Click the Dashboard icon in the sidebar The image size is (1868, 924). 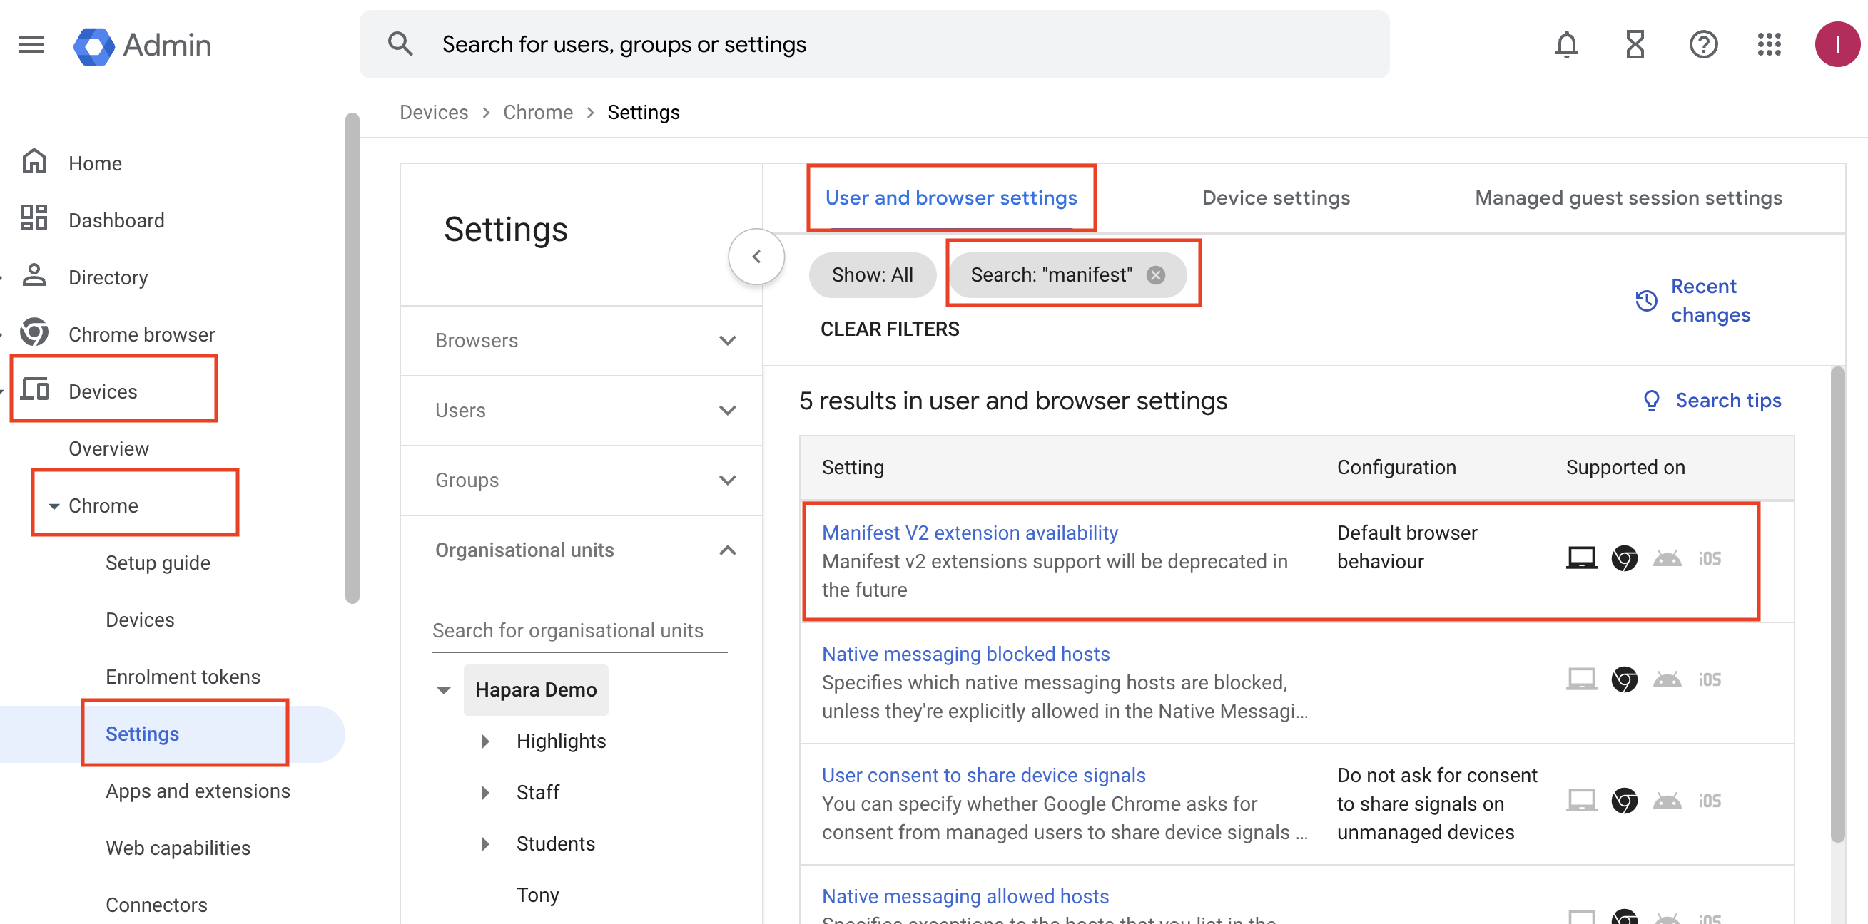pyautogui.click(x=34, y=218)
